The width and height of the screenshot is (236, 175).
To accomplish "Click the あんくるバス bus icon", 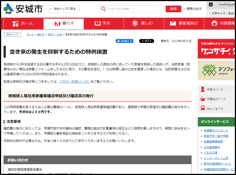I will [203, 108].
